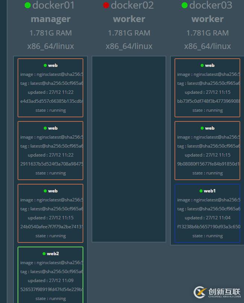Screen dimensions: 244x303
Task: Click image : nginx:latest line in web1 container
Action: (x=209, y=200)
